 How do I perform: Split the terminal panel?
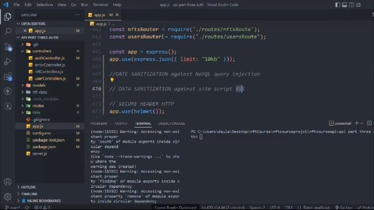[x=369, y=123]
